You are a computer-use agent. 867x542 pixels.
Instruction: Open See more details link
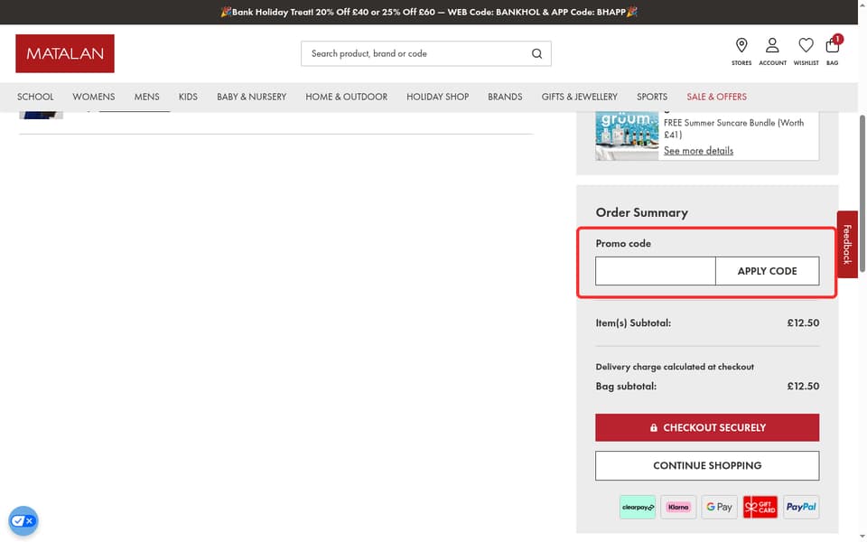698,151
